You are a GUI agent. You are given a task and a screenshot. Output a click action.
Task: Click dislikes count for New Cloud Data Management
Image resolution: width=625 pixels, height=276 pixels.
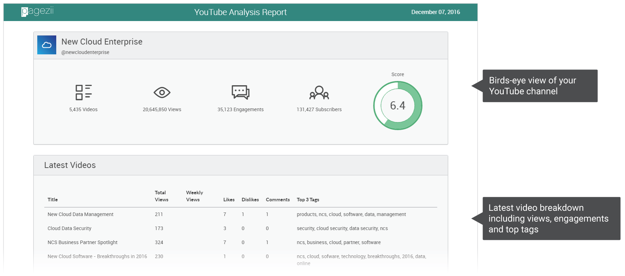coord(243,214)
